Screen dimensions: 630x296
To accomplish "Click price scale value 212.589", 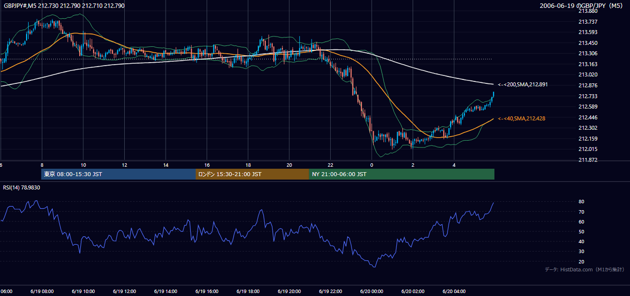I will pyautogui.click(x=587, y=107).
